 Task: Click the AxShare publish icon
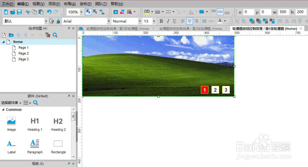pos(122,12)
